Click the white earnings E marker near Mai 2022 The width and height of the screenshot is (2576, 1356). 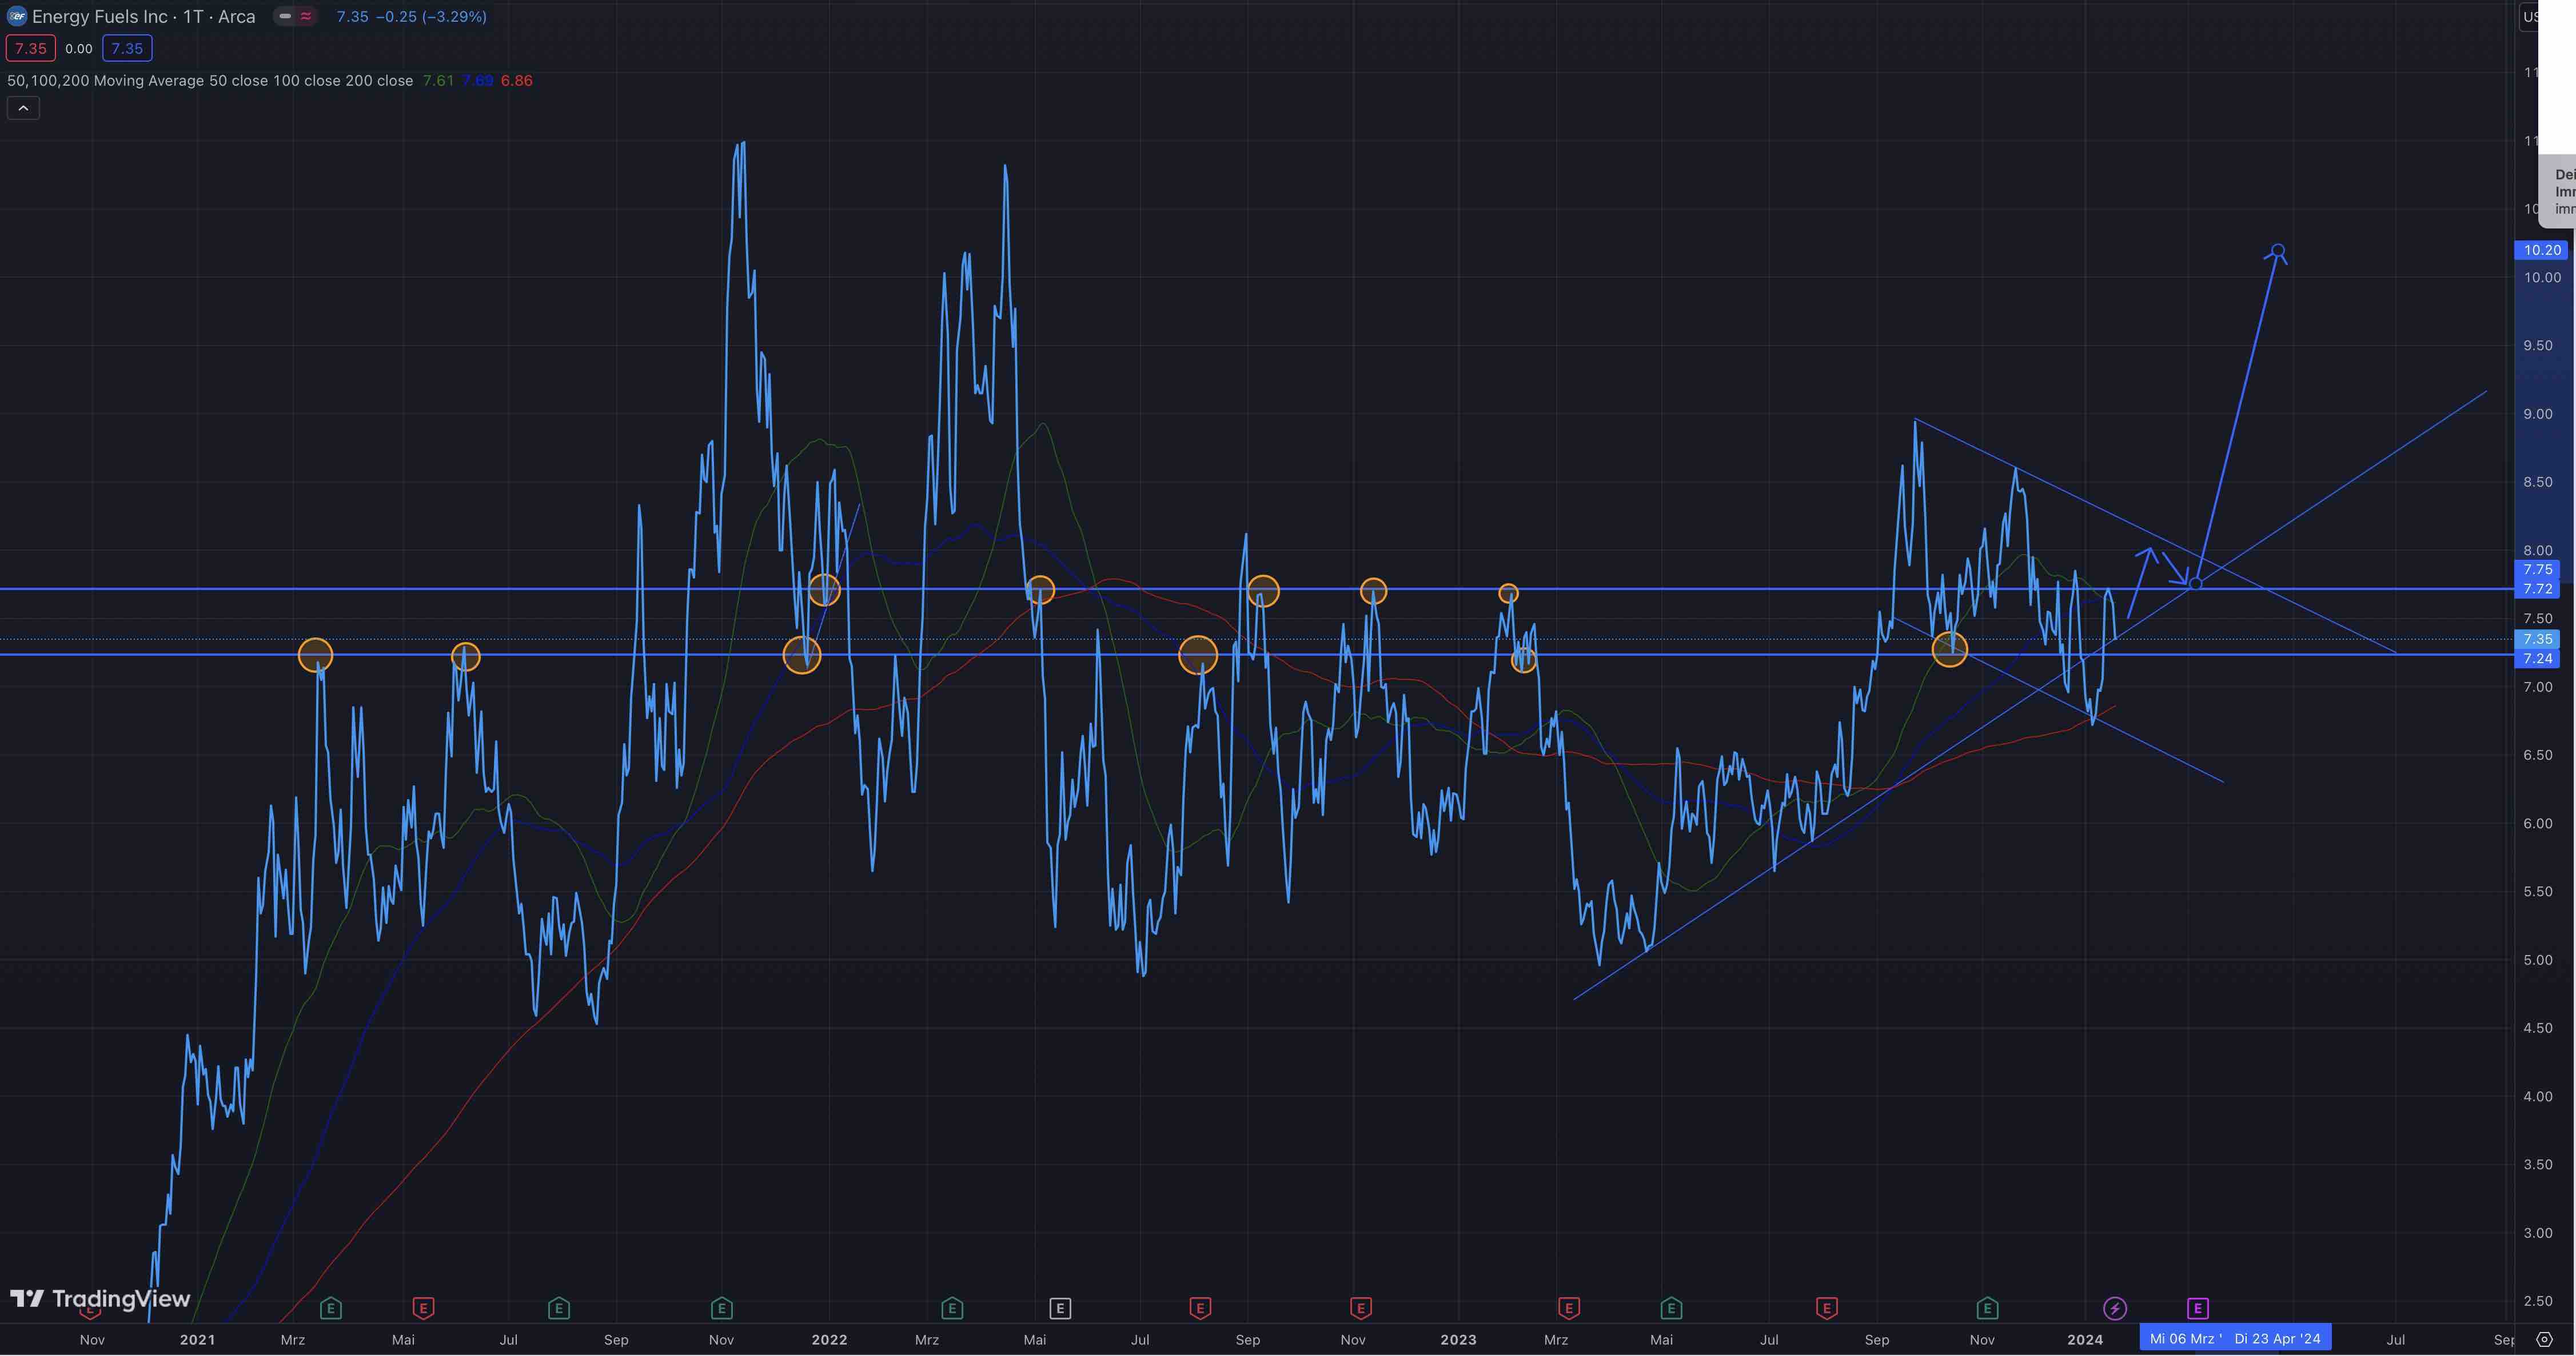point(1060,1308)
